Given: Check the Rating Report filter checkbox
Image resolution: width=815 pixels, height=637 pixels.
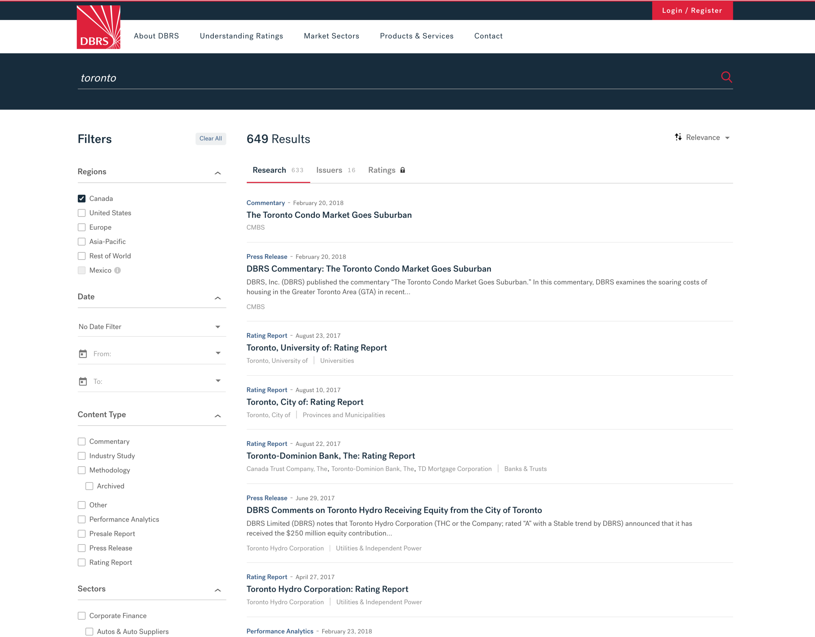Looking at the screenshot, I should pyautogui.click(x=82, y=562).
